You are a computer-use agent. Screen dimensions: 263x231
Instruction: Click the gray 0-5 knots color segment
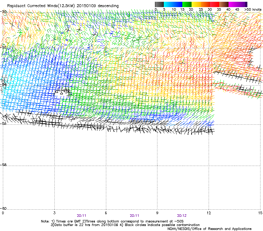[x=159, y=4]
